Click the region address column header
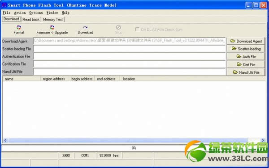Viewport: 269px width, 168px height. click(55, 79)
